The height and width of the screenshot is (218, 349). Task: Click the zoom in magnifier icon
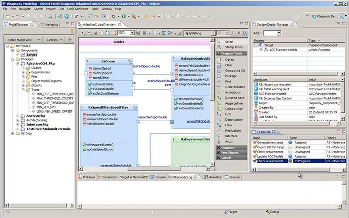coord(83,33)
